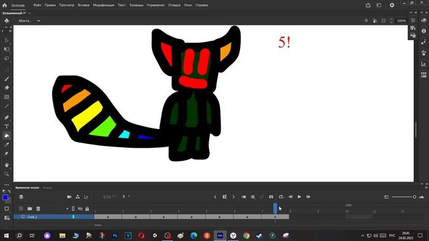
Task: Open the three-dots edit toolbar button
Action: (x=7, y=185)
